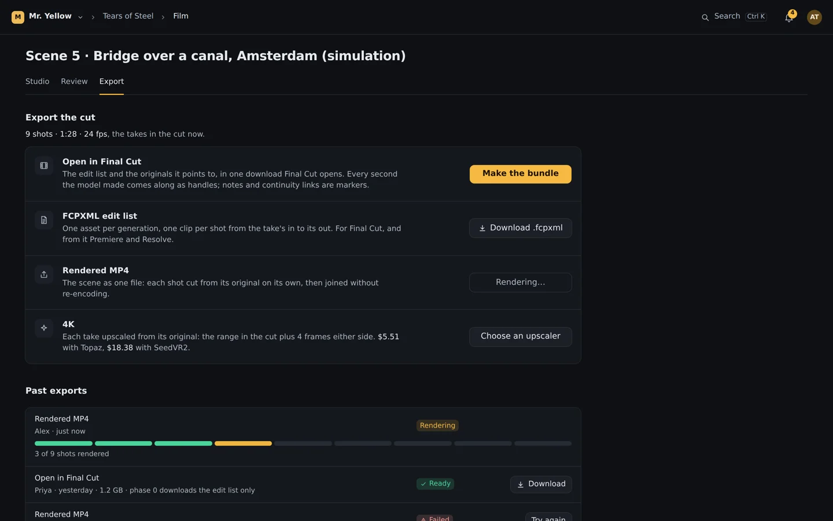Image resolution: width=833 pixels, height=521 pixels.
Task: Click the Priya yesterday 1.2 GB details
Action: [145, 490]
